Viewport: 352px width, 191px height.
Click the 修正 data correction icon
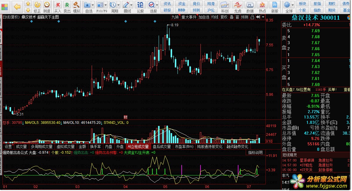pyautogui.click(x=37, y=5)
